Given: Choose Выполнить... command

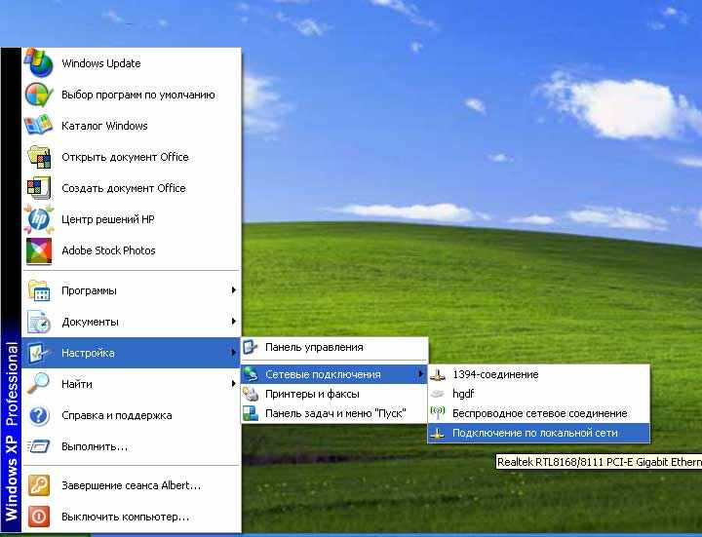Looking at the screenshot, I should [132, 446].
